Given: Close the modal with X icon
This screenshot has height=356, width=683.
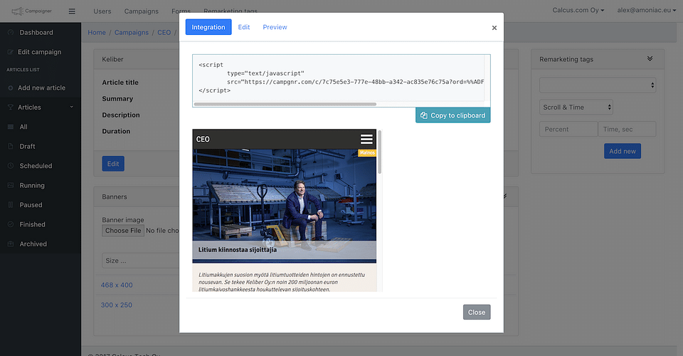Looking at the screenshot, I should 494,28.
